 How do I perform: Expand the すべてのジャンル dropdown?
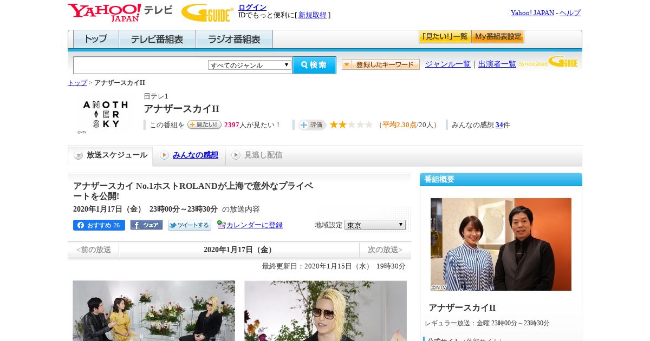(250, 65)
